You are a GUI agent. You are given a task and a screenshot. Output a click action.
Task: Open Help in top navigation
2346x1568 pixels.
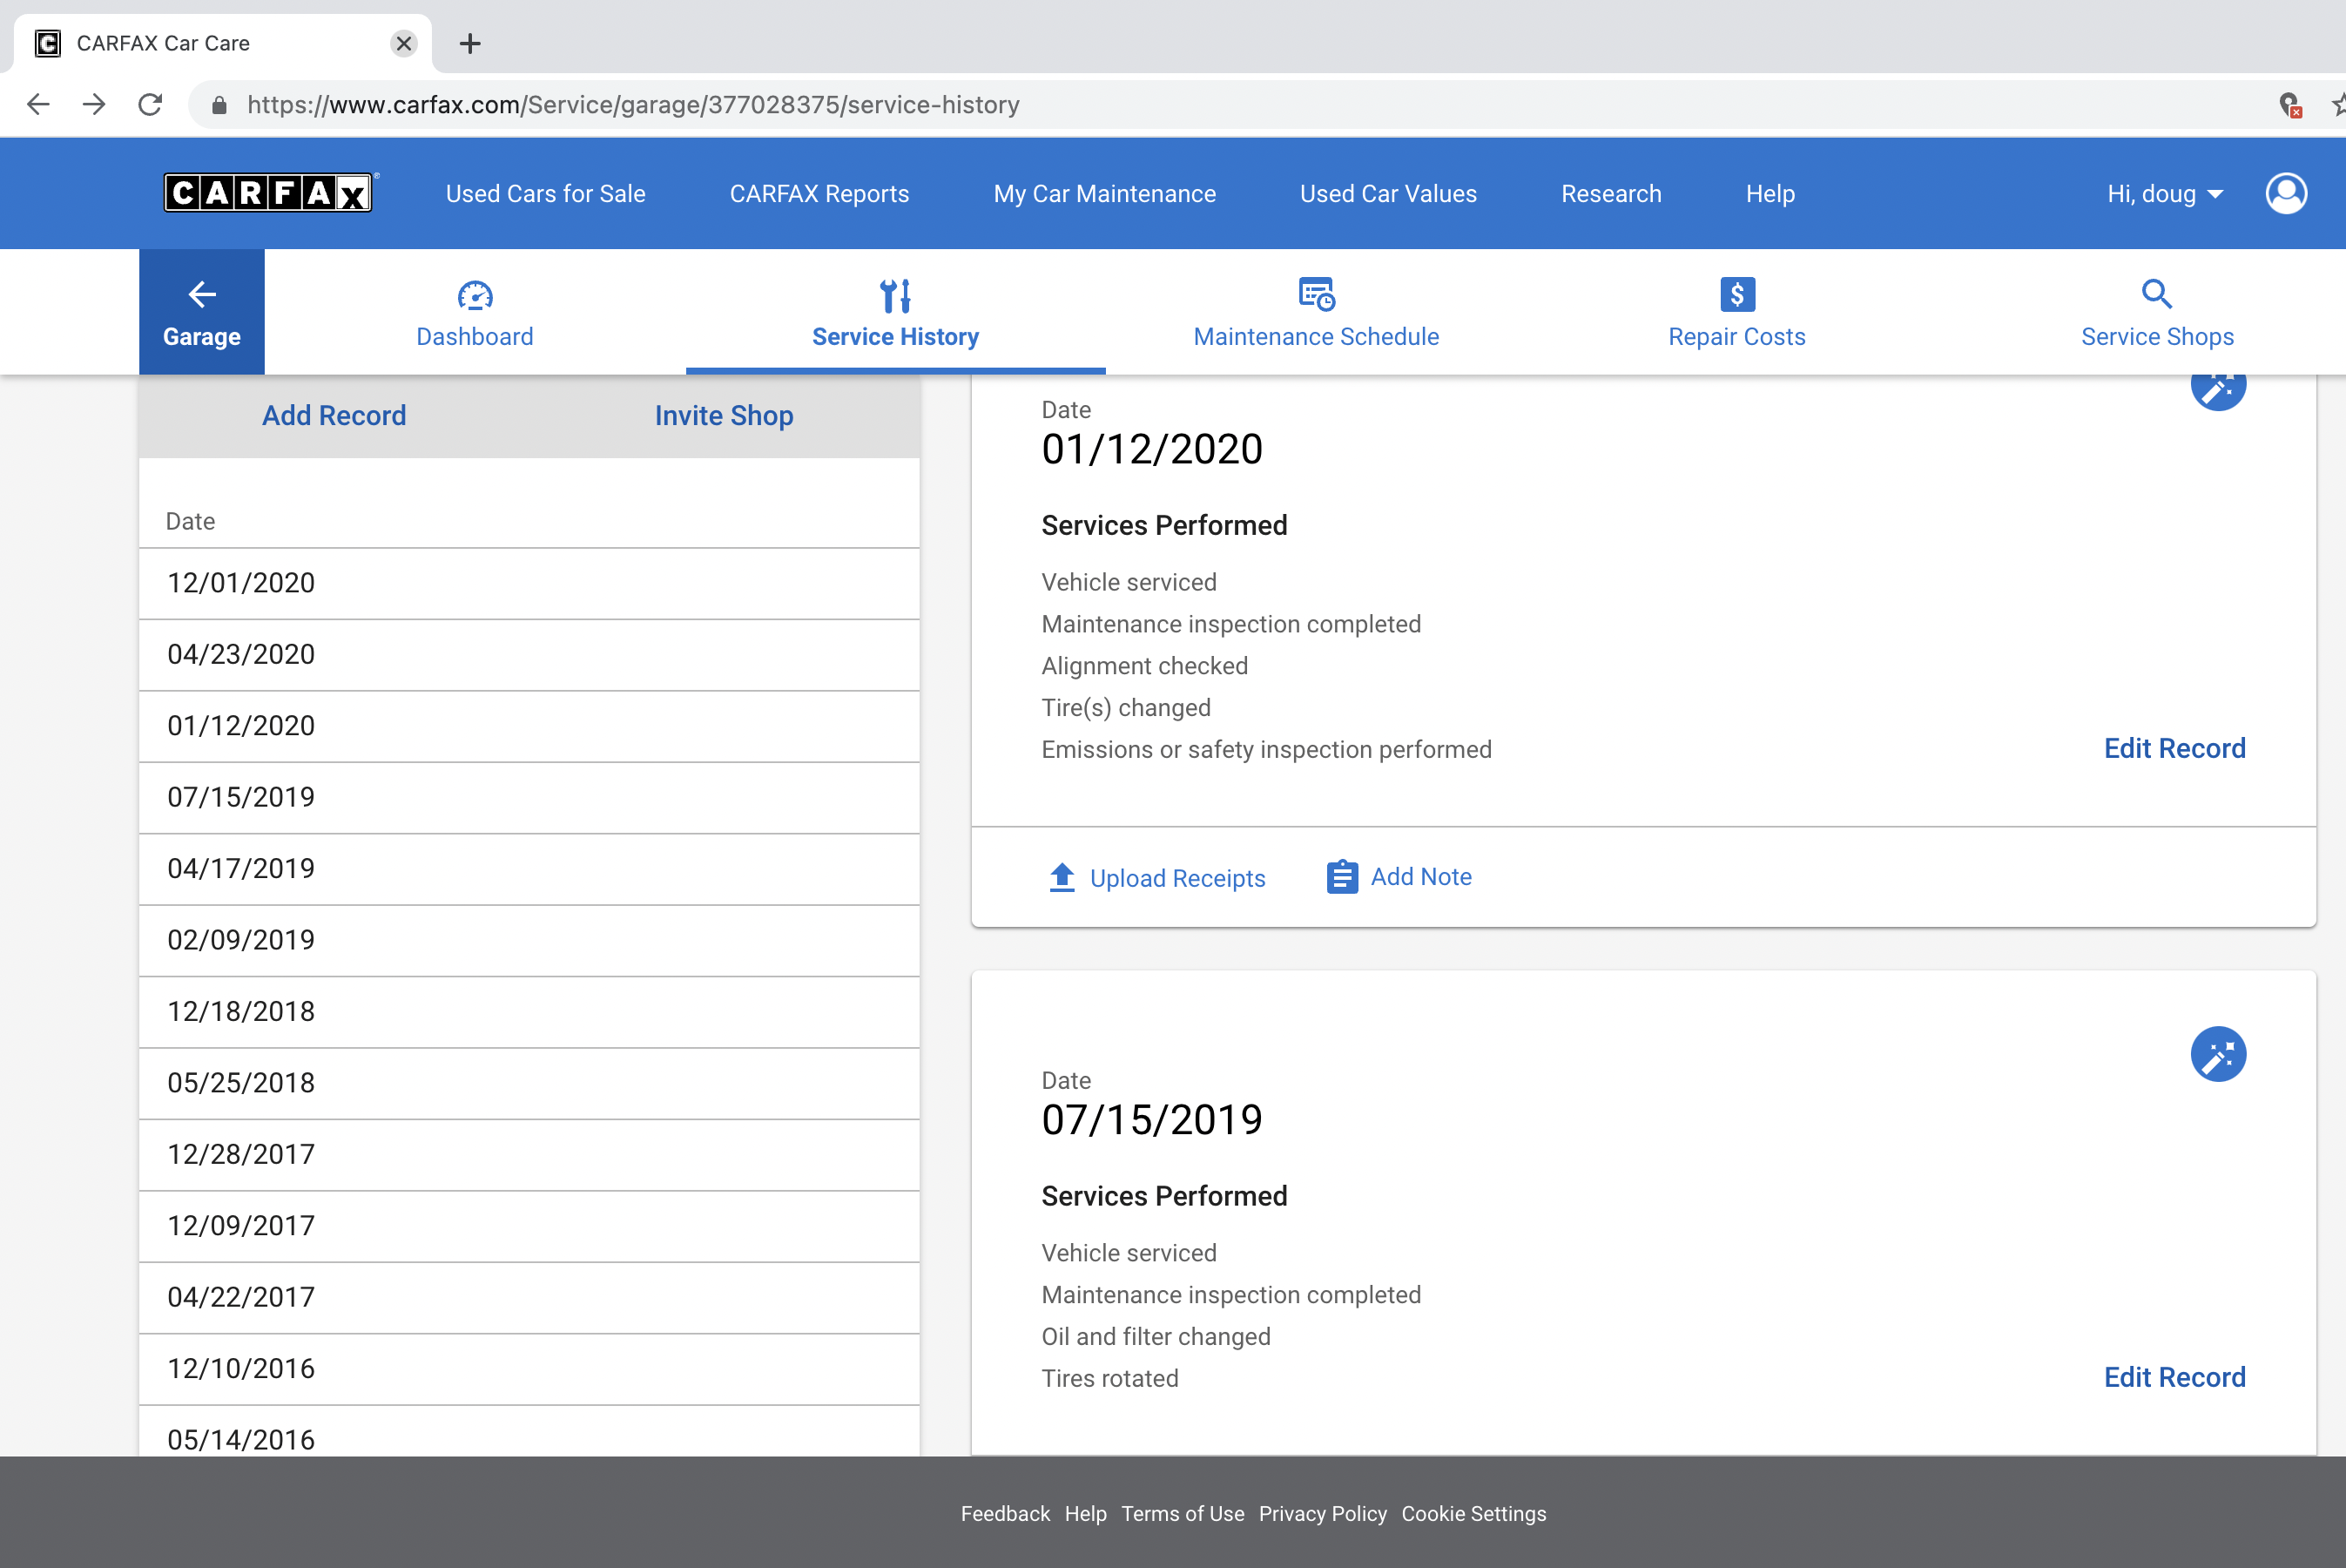point(1770,193)
